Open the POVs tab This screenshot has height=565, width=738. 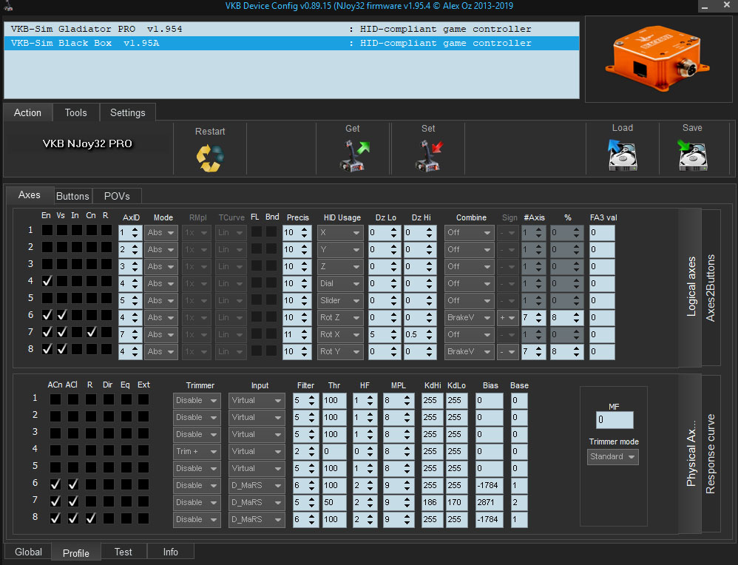117,196
